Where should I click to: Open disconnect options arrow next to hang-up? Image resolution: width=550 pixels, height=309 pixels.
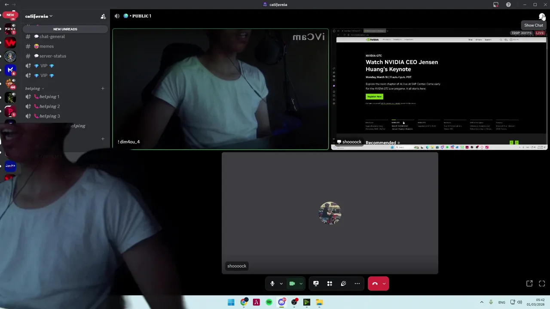point(384,284)
